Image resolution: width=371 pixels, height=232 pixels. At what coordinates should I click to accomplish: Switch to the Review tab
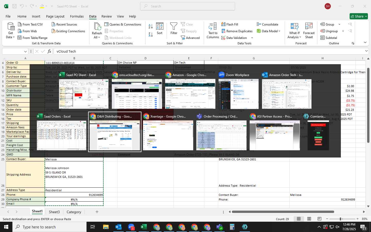pos(107,16)
